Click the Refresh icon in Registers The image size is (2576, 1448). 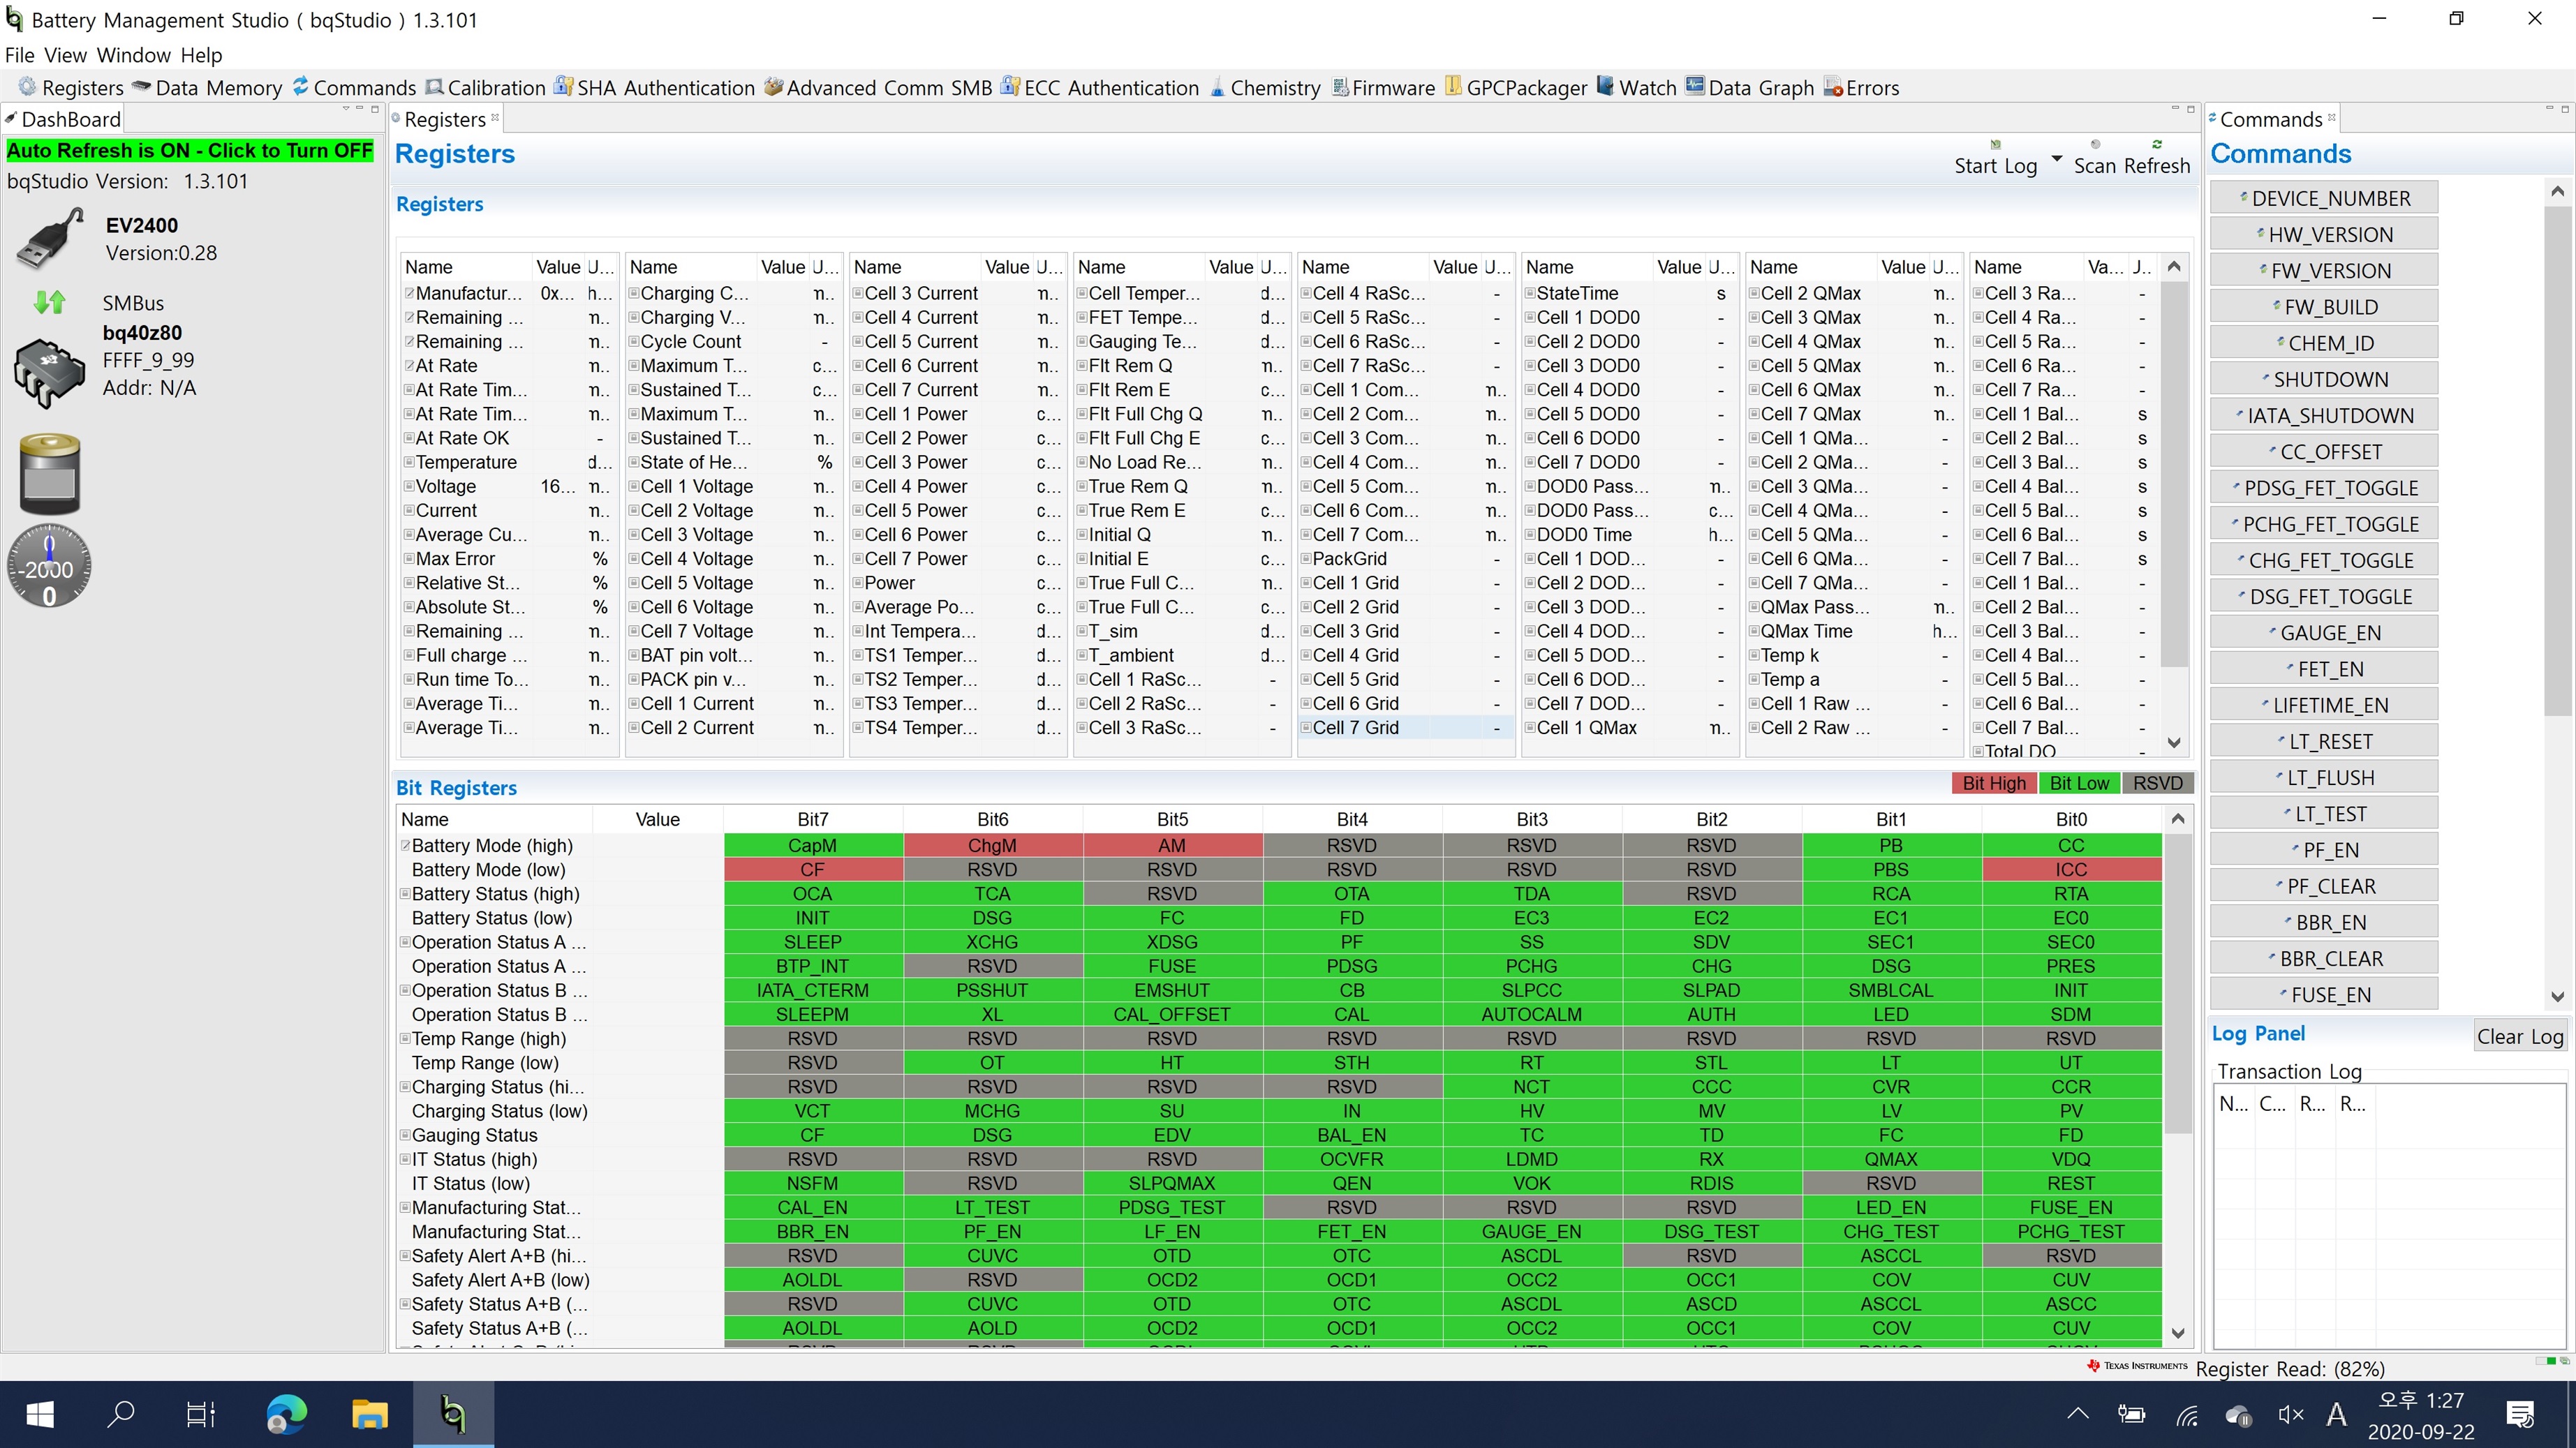[x=2157, y=144]
